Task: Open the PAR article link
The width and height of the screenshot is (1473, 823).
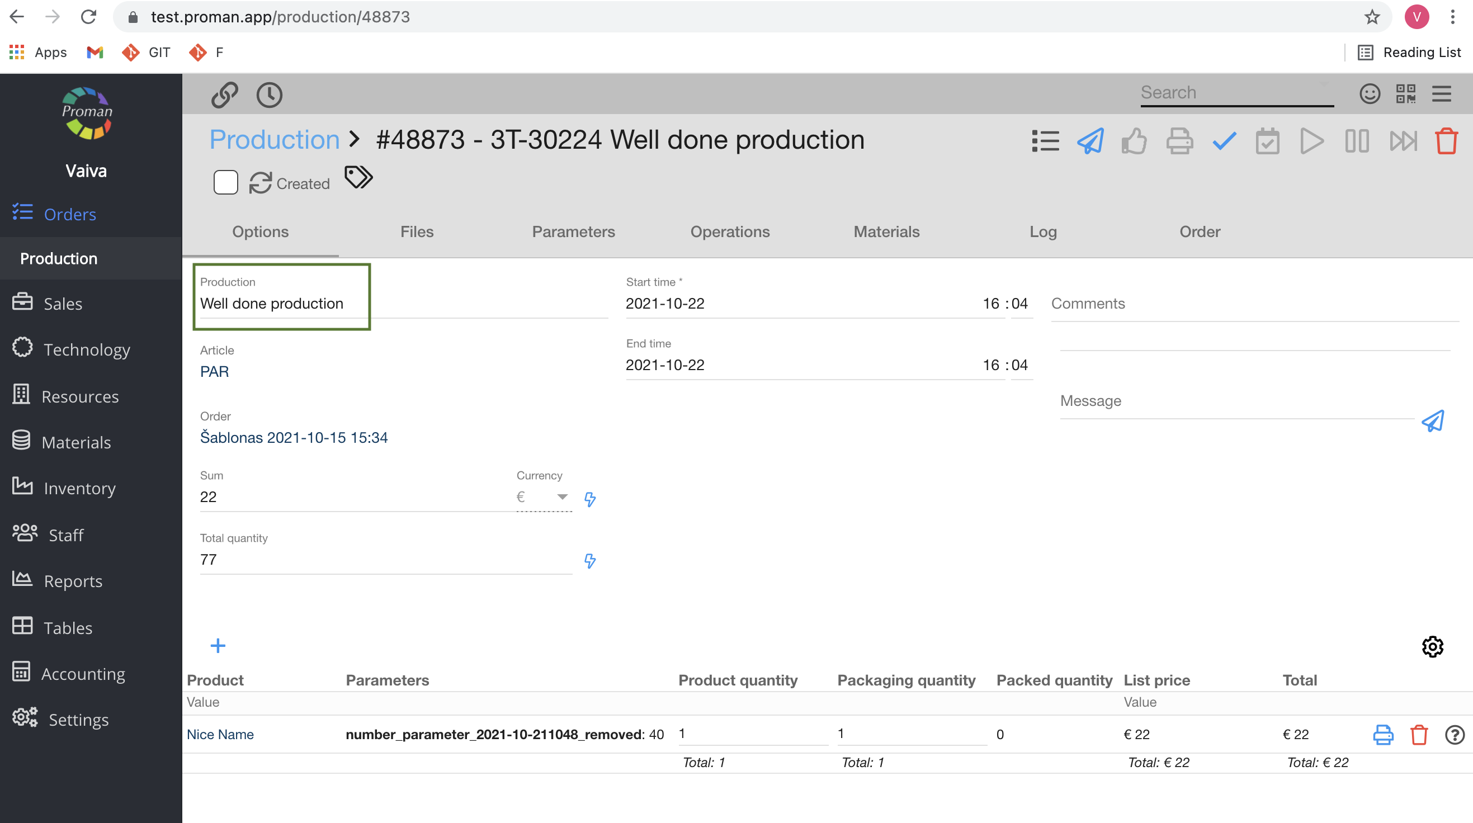Action: pyautogui.click(x=214, y=371)
